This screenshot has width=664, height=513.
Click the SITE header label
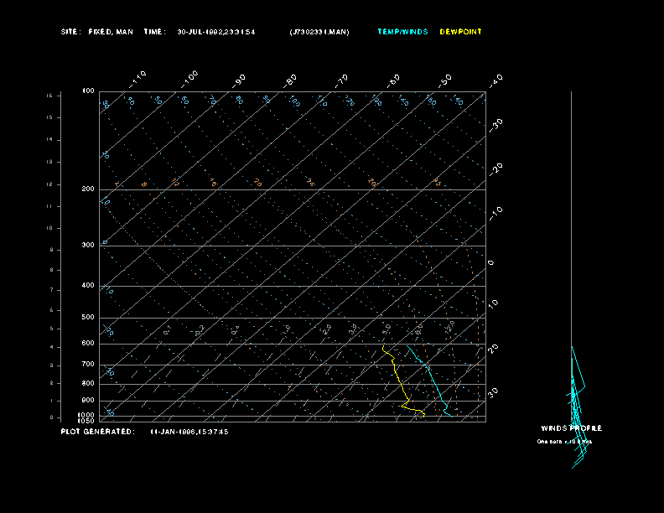(x=71, y=32)
